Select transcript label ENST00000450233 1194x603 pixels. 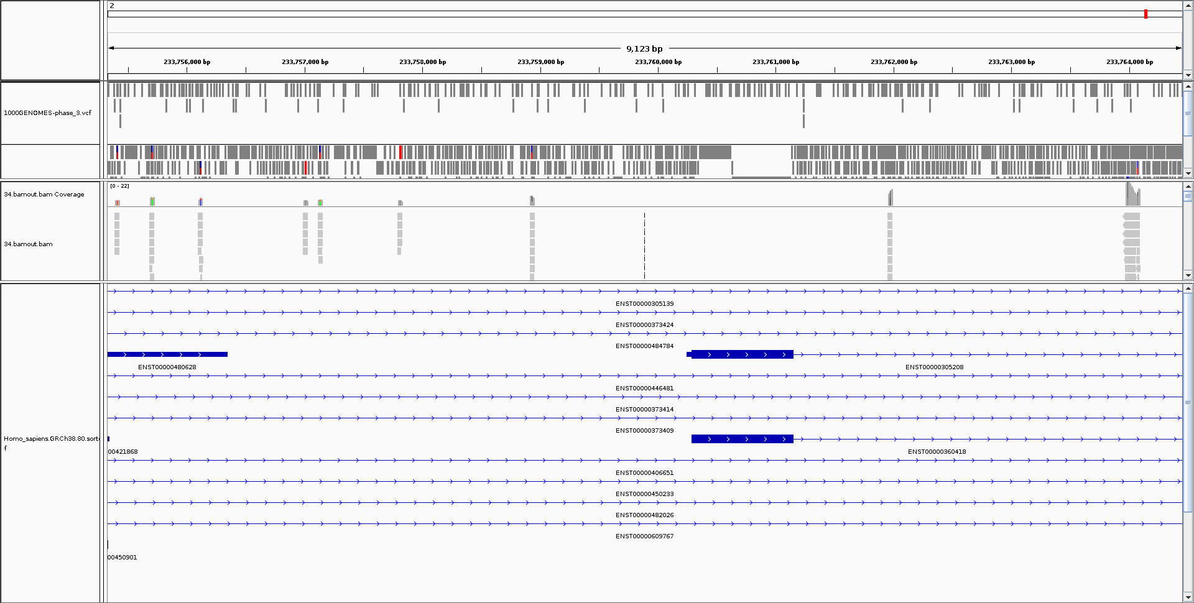[x=644, y=494]
